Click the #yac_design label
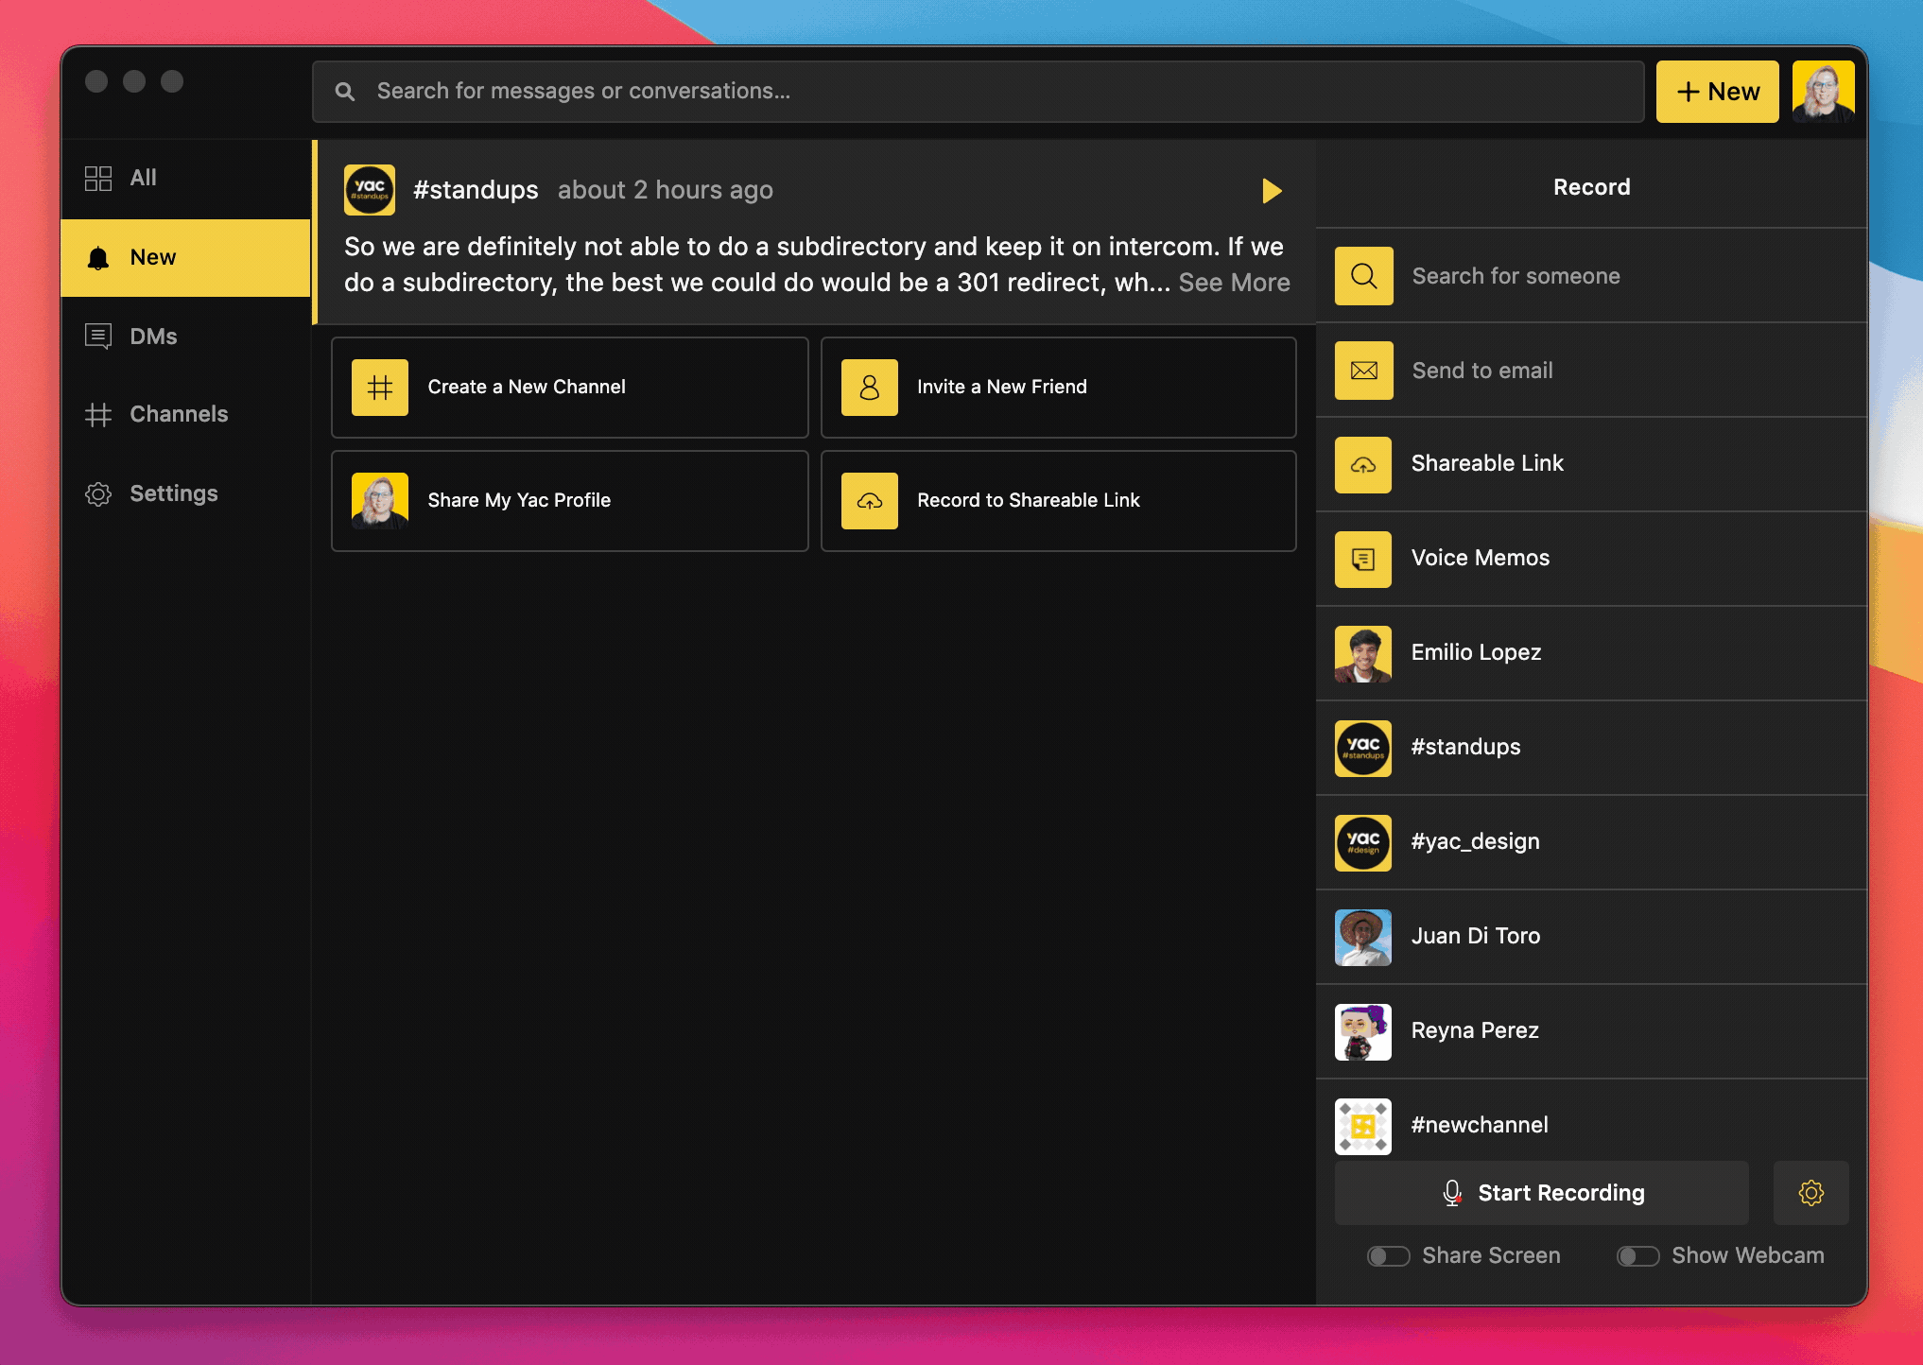Viewport: 1923px width, 1365px height. 1475,842
